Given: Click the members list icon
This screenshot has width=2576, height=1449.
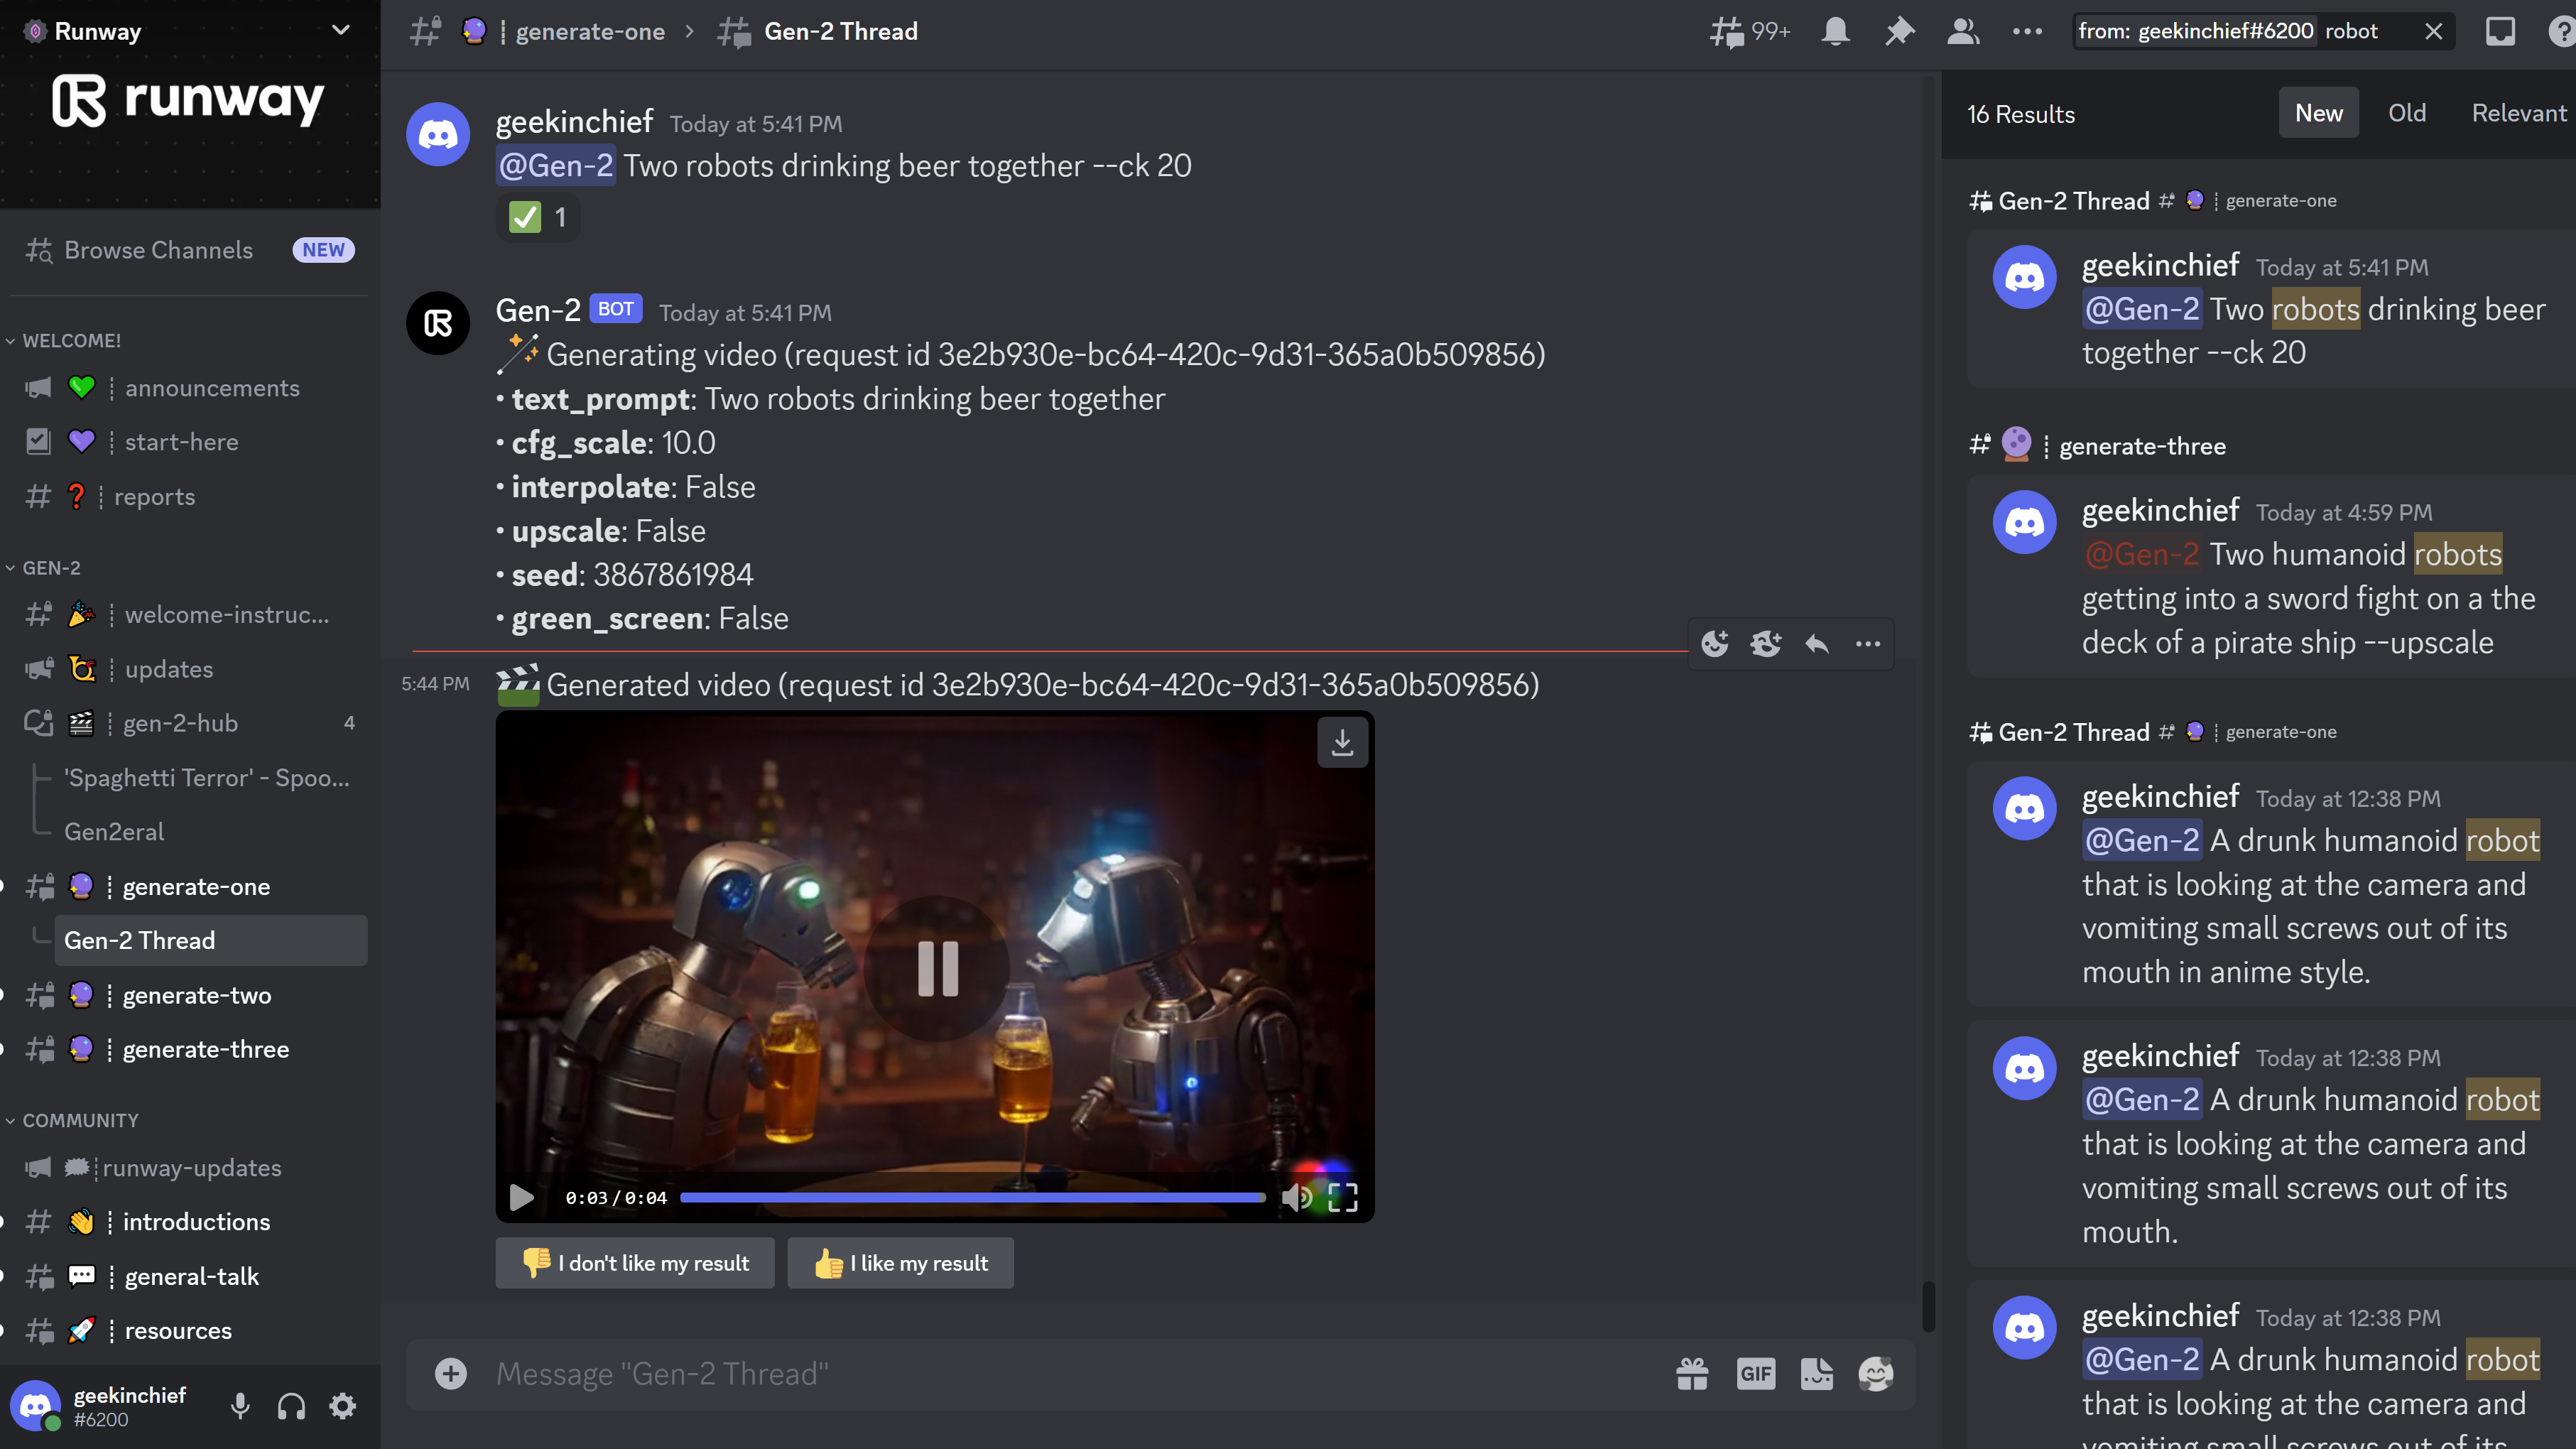Looking at the screenshot, I should [1962, 30].
